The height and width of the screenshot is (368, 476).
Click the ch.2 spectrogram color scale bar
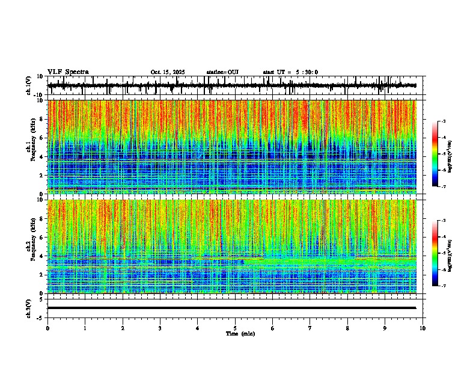435,253
